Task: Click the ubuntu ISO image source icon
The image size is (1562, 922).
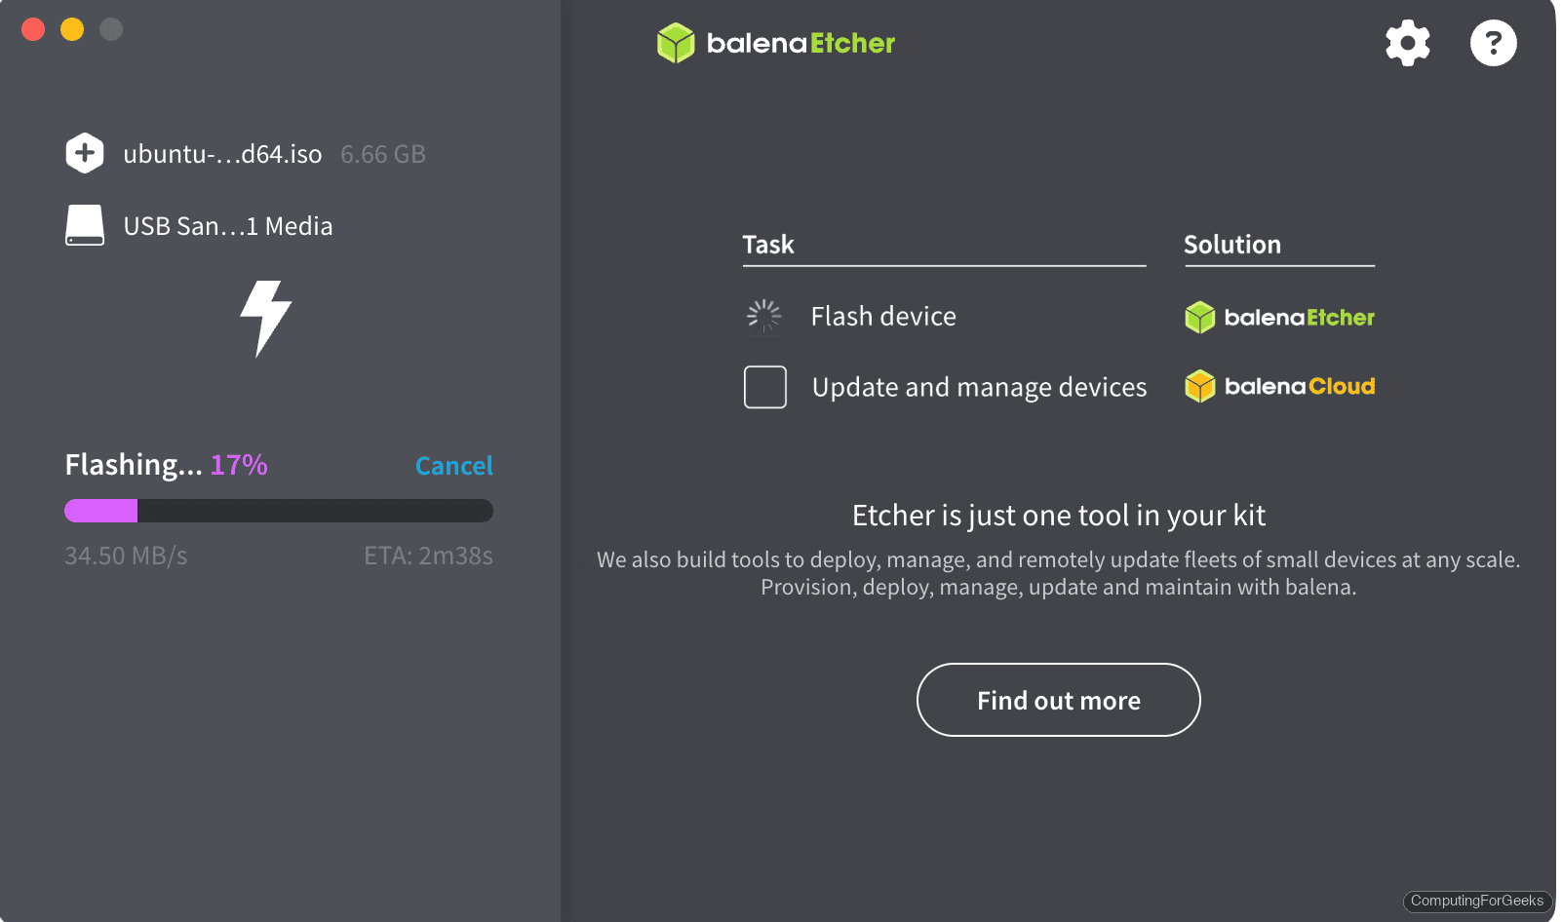Action: (85, 153)
